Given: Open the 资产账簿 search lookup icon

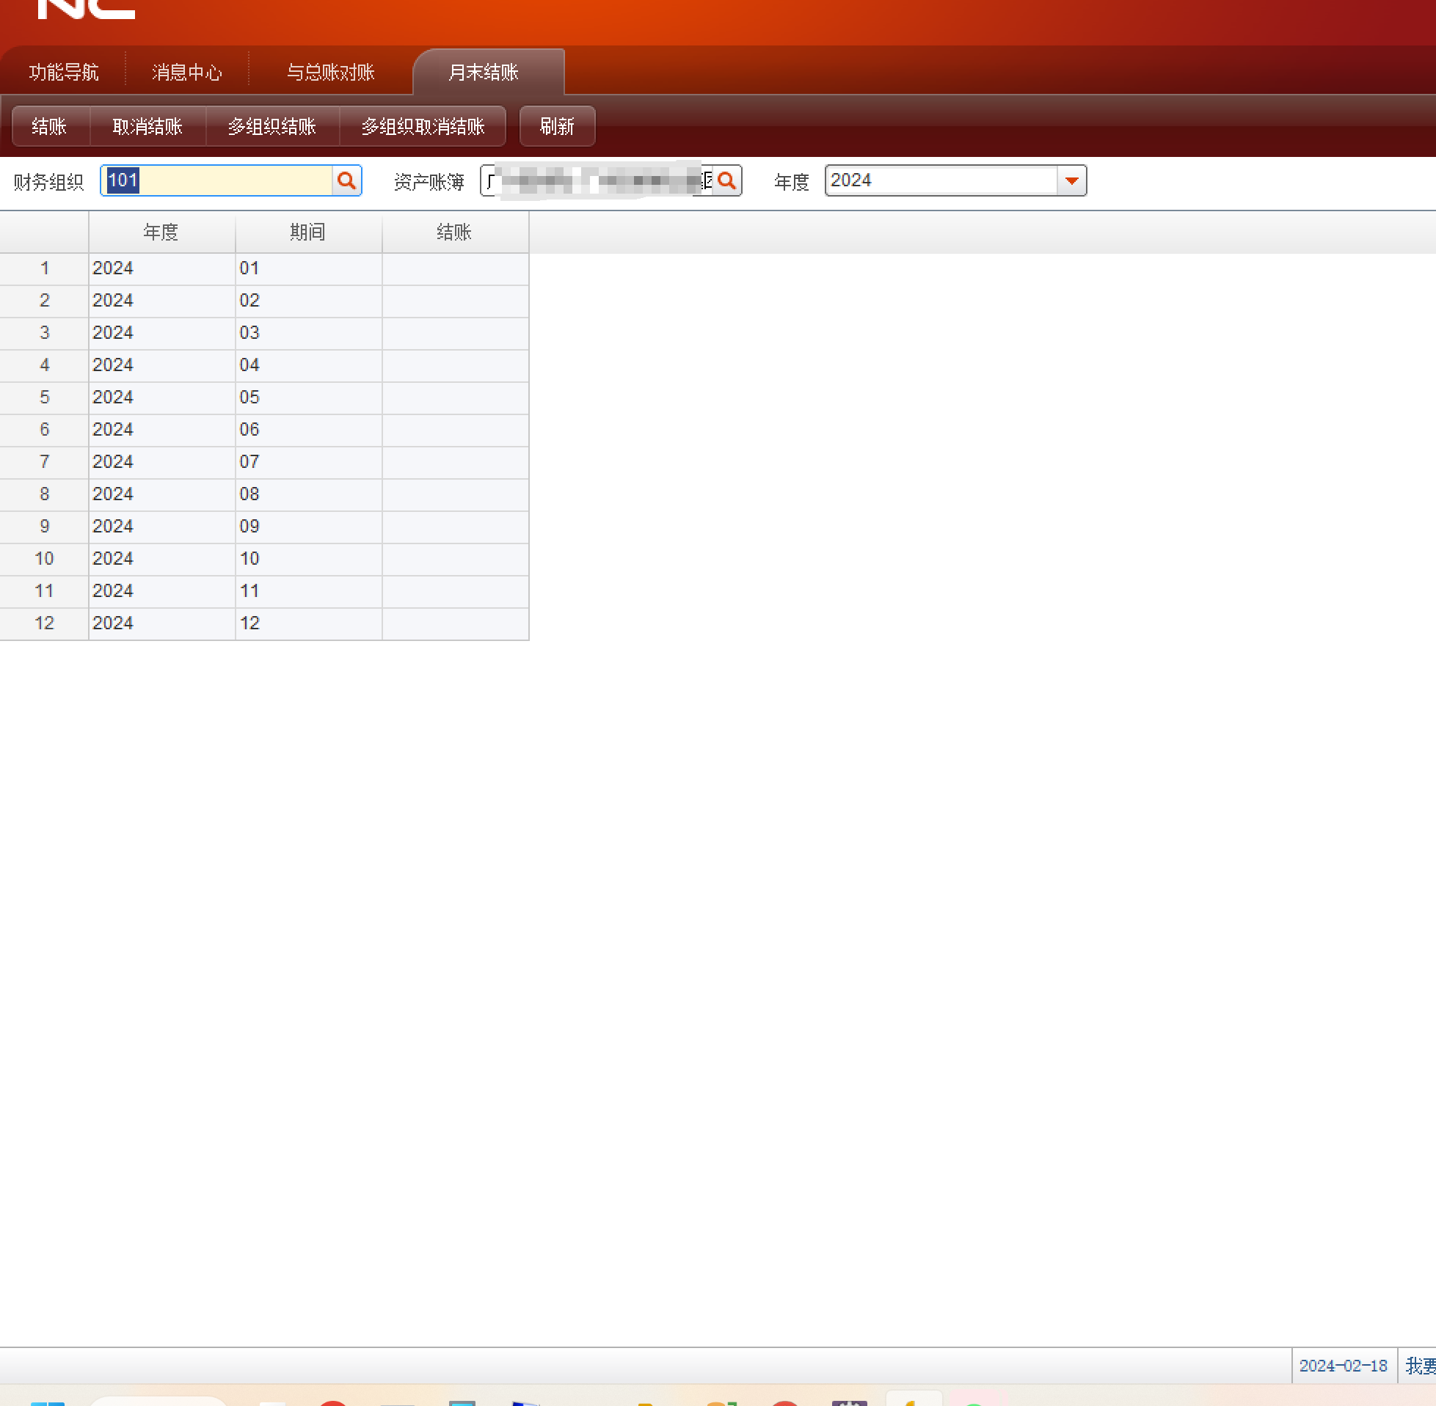Looking at the screenshot, I should (x=727, y=181).
